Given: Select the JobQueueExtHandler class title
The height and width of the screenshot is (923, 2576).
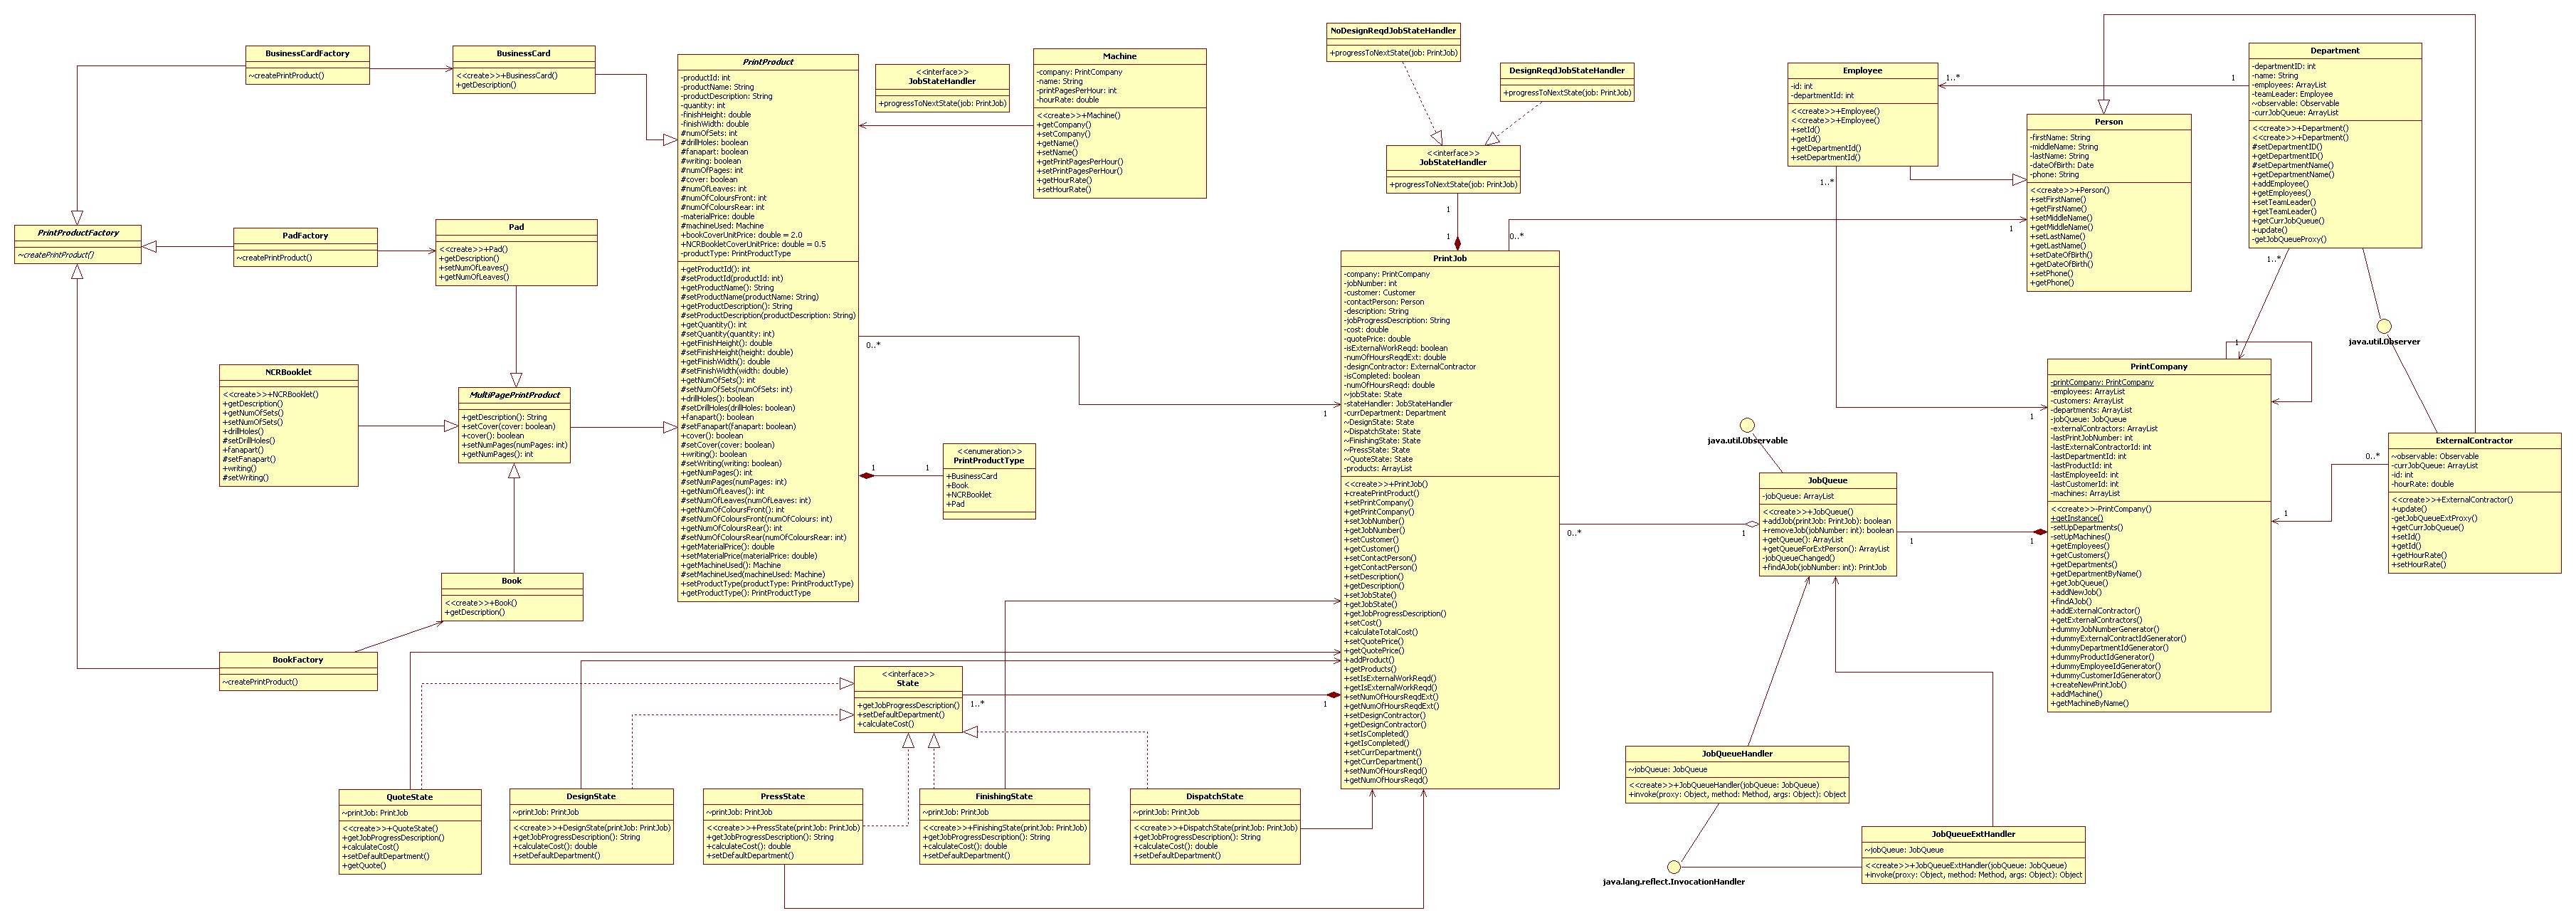Looking at the screenshot, I should click(1972, 833).
